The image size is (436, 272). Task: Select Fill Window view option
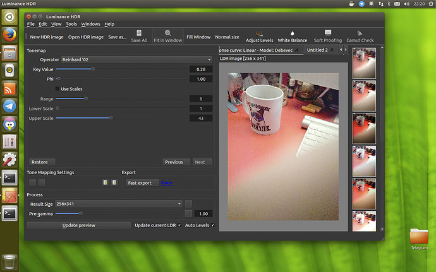(198, 37)
